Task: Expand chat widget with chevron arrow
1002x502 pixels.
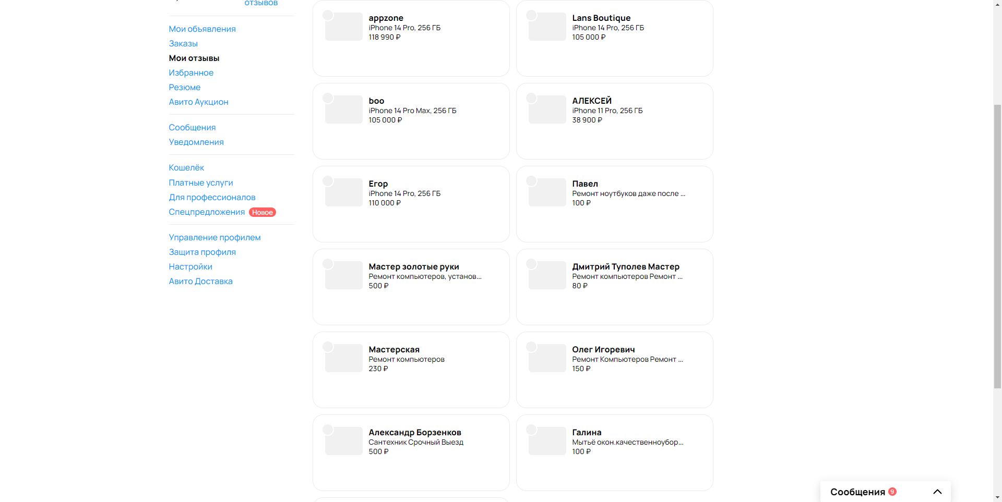Action: tap(937, 492)
